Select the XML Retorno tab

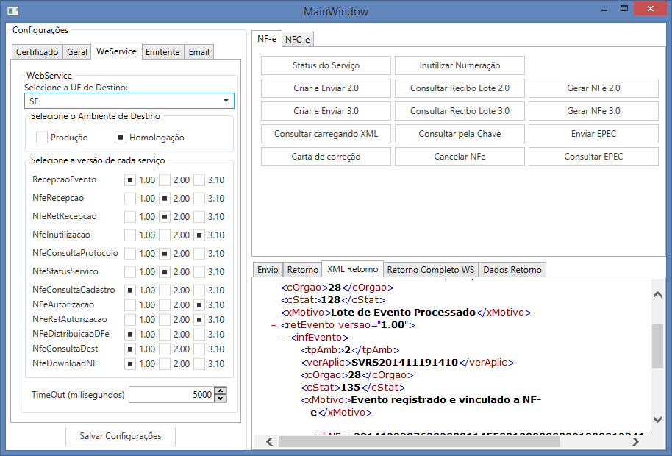point(352,268)
